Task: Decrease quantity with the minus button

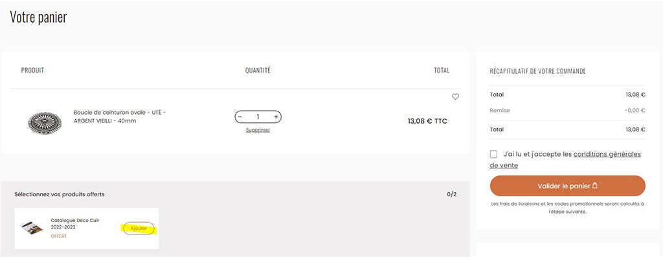Action: coord(240,117)
